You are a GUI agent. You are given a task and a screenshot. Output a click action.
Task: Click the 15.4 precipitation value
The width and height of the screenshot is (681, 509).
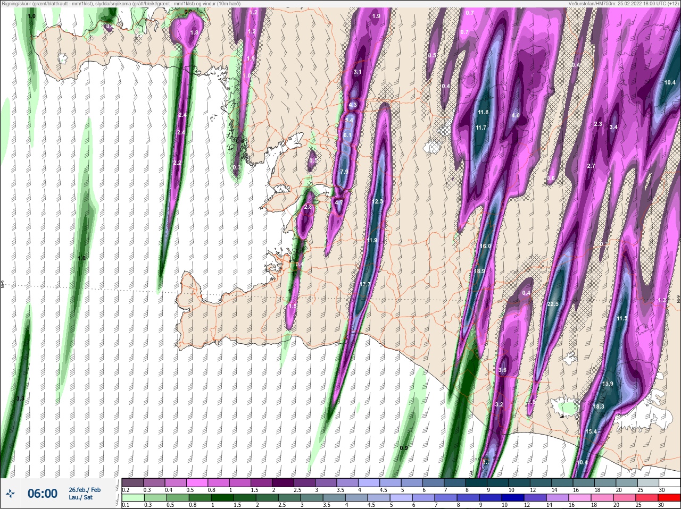point(591,431)
